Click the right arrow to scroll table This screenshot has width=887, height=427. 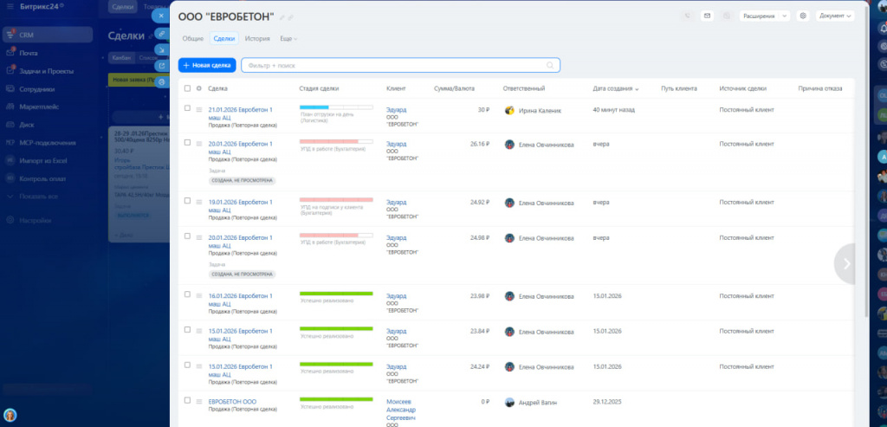(x=846, y=263)
